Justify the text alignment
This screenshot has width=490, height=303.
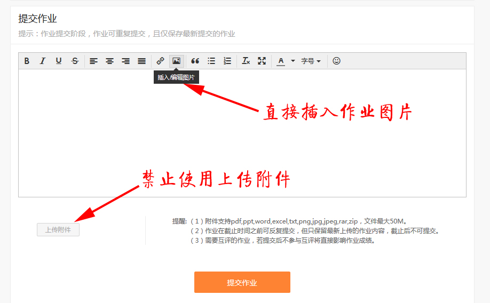coord(141,61)
